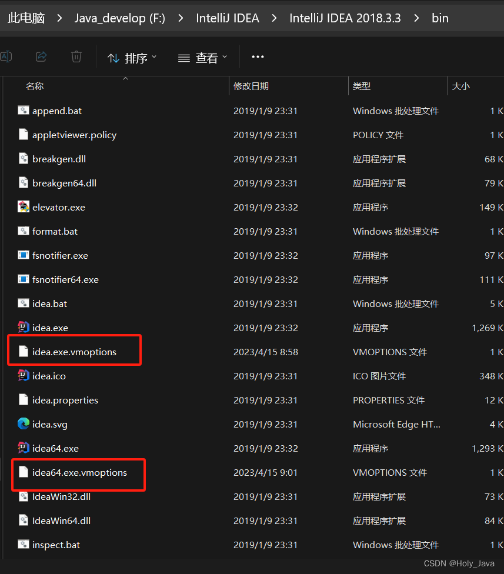504x574 pixels.
Task: Click the idea64.exe.vmoptions file icon
Action: pos(24,472)
